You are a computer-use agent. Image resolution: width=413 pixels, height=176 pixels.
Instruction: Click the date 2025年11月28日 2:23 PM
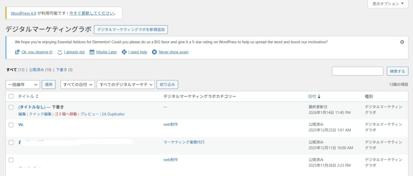coord(330,165)
